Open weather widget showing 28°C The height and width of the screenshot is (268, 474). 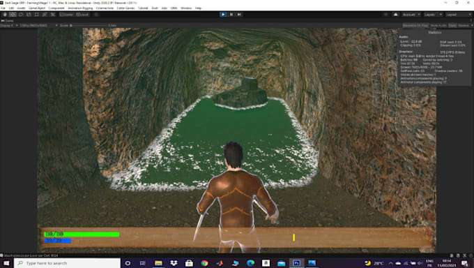click(374, 263)
